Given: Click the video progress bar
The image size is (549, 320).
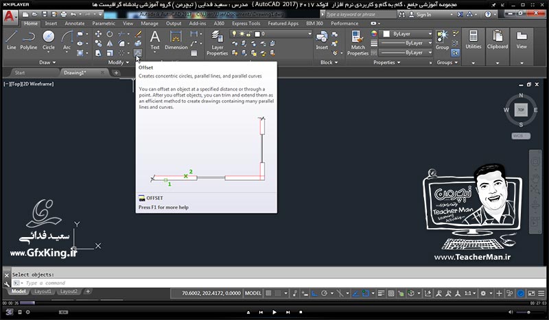Looking at the screenshot, I should (x=274, y=303).
